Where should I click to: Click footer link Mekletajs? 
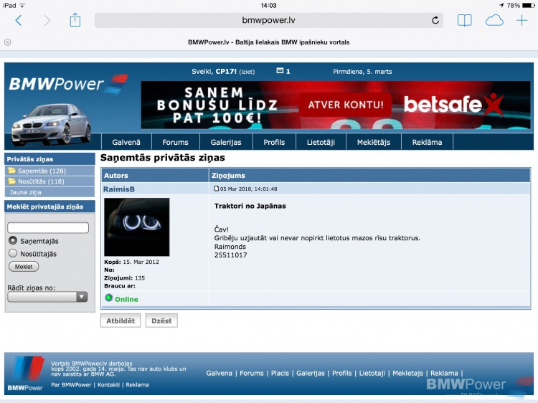pos(407,373)
